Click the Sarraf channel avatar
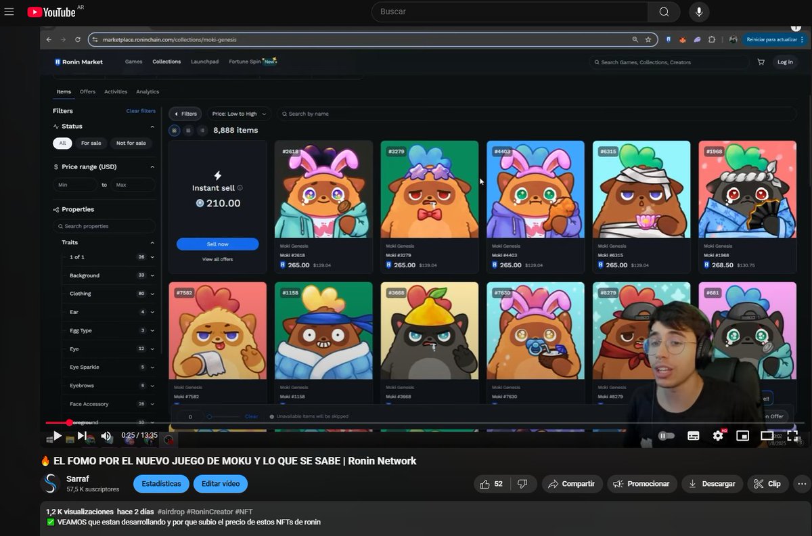The height and width of the screenshot is (536, 812). 51,483
